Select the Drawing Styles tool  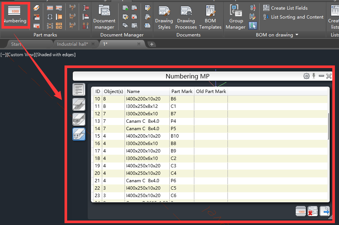[x=164, y=16]
